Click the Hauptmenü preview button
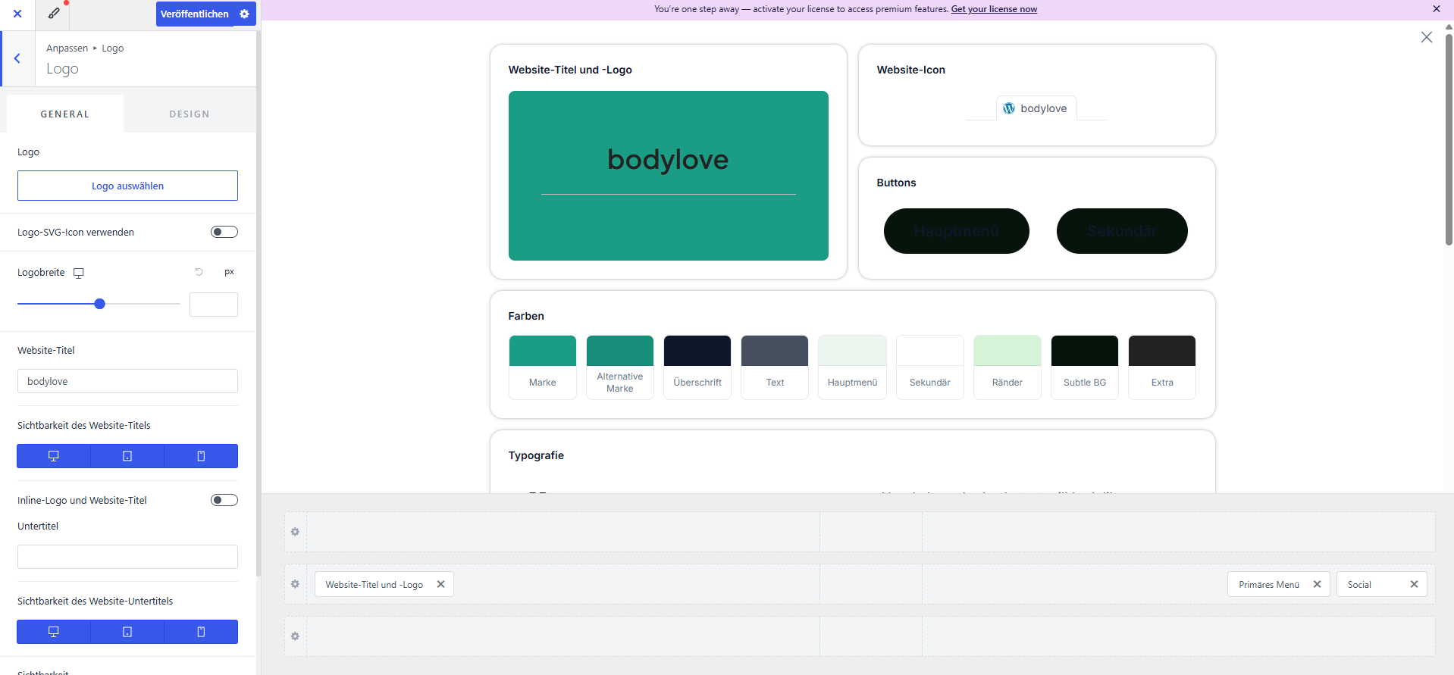Image resolution: width=1454 pixels, height=675 pixels. [957, 231]
